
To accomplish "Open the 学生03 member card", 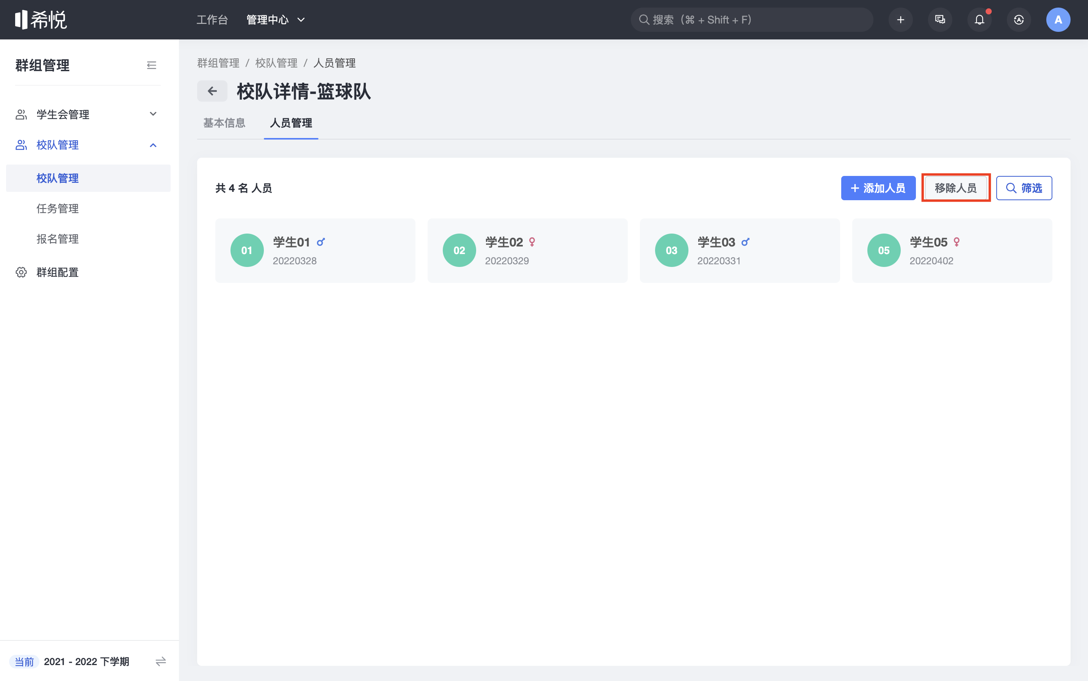I will tap(740, 250).
